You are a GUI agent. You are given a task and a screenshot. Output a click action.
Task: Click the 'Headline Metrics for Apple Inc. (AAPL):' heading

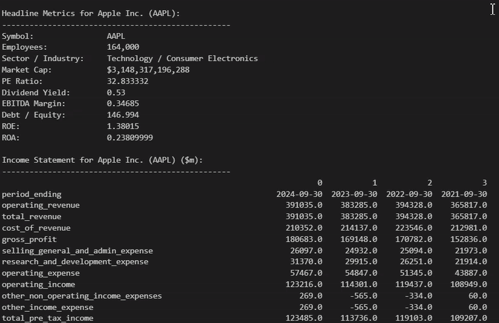click(x=90, y=13)
